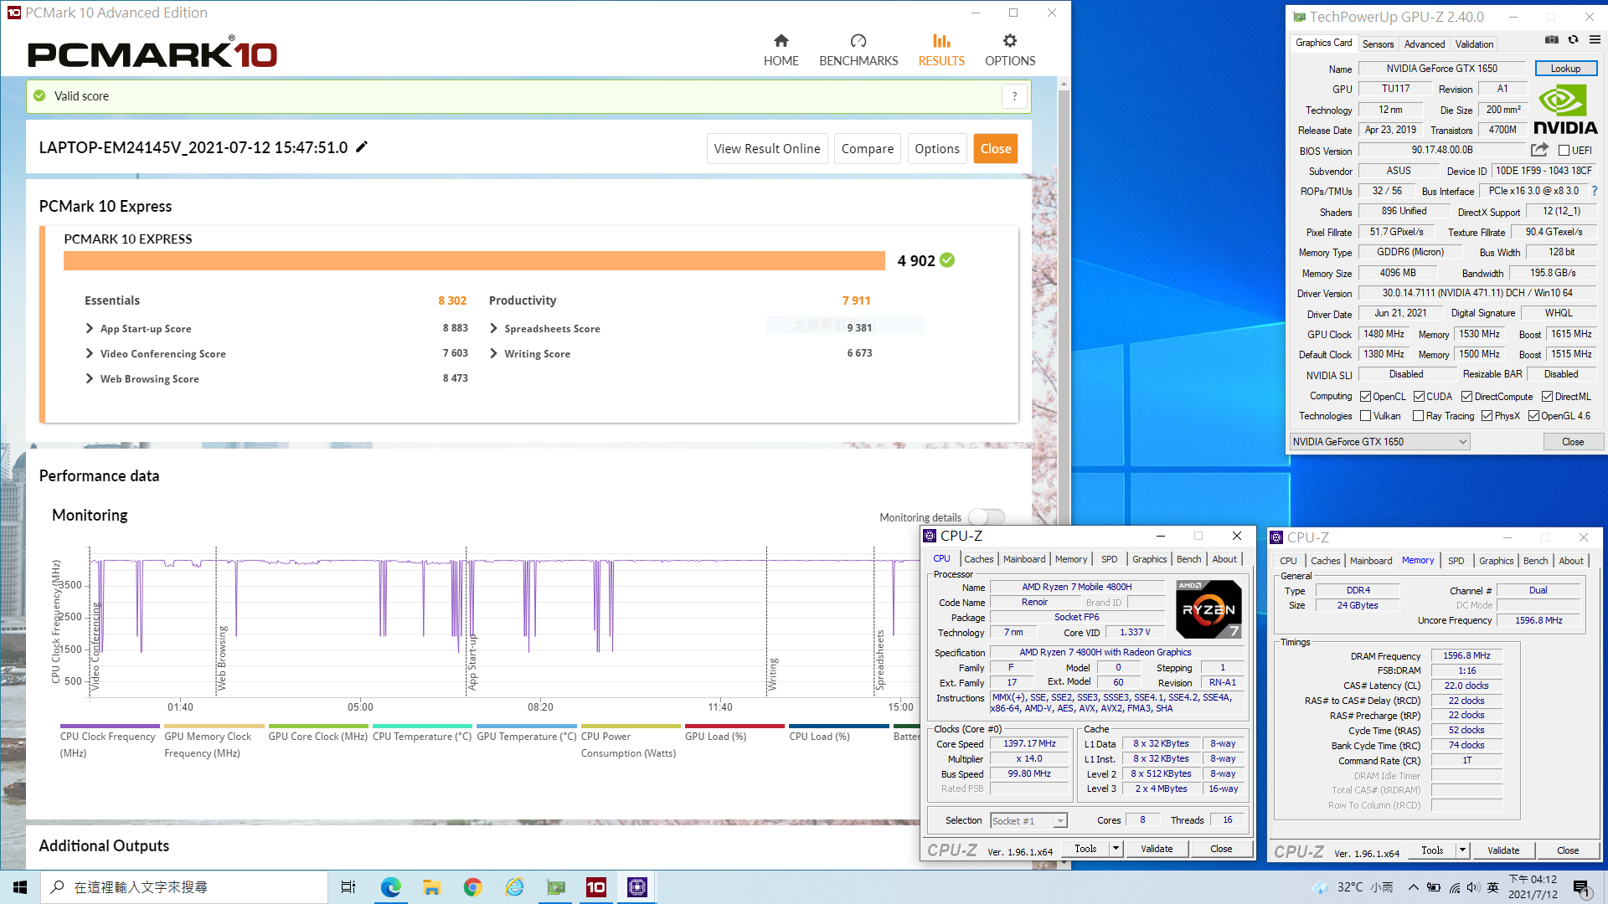Click the Compare button
Image resolution: width=1608 pixels, height=904 pixels.
tap(867, 149)
